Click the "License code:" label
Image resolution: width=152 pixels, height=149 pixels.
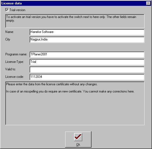pos(14,77)
